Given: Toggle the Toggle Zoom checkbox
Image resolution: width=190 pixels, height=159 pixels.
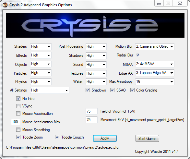Looking at the screenshot, I should point(18,137).
